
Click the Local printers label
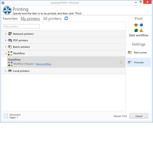[21, 71]
